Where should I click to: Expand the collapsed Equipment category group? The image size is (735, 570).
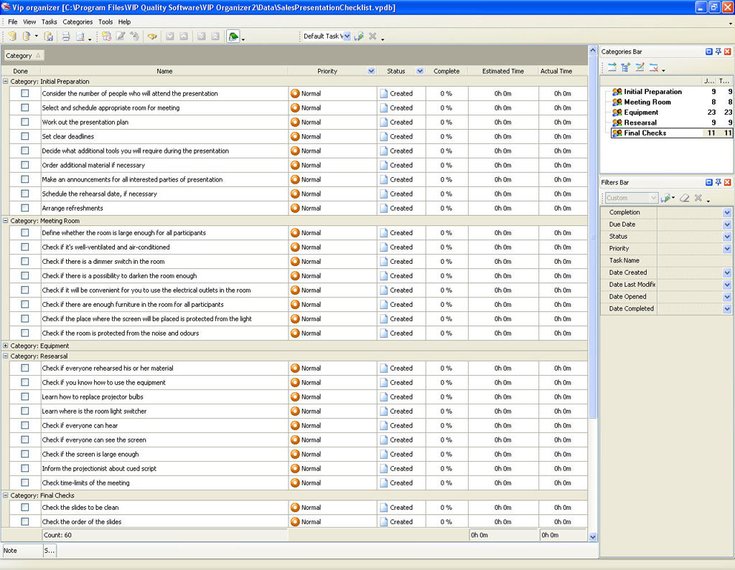6,346
